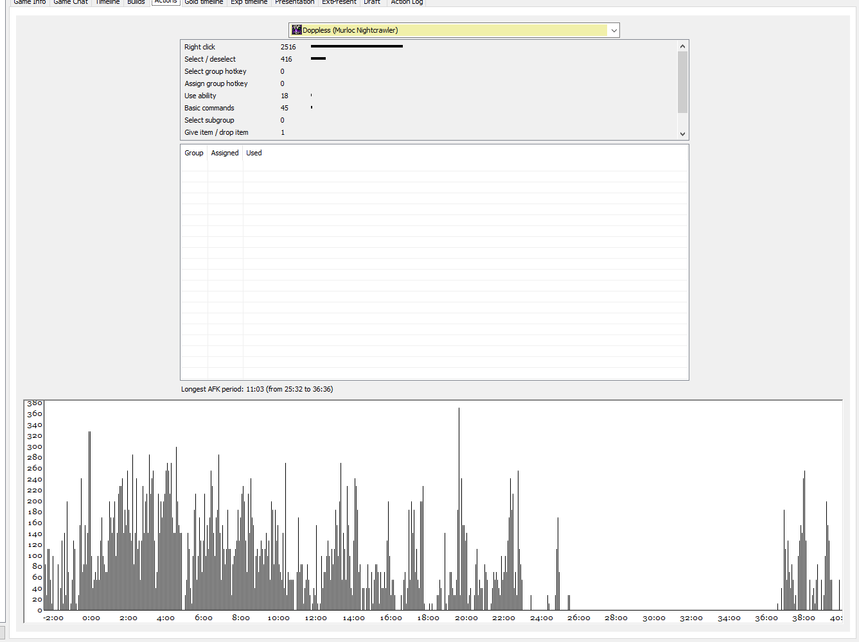Select the Right click action row
Image resolution: width=859 pixels, height=642 pixels.
pyautogui.click(x=200, y=47)
